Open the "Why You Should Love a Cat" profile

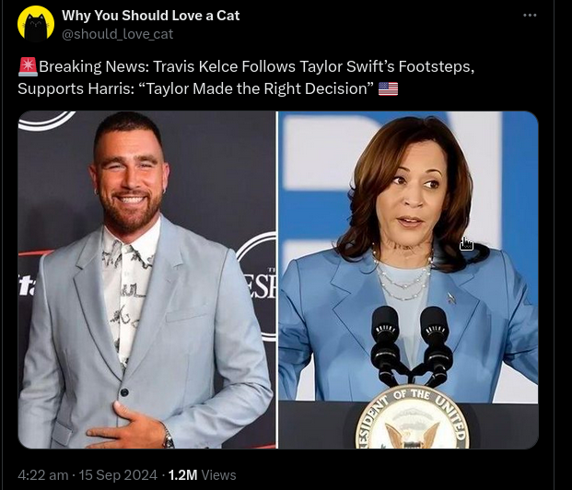pyautogui.click(x=150, y=15)
